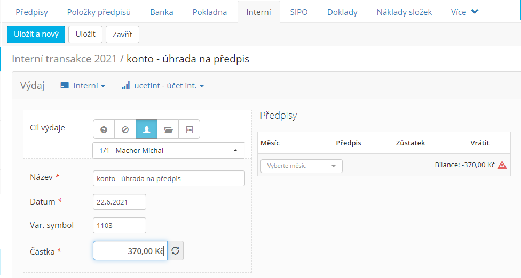Click the red warning triangle by Bilance
521x278 pixels.
pyautogui.click(x=502, y=165)
